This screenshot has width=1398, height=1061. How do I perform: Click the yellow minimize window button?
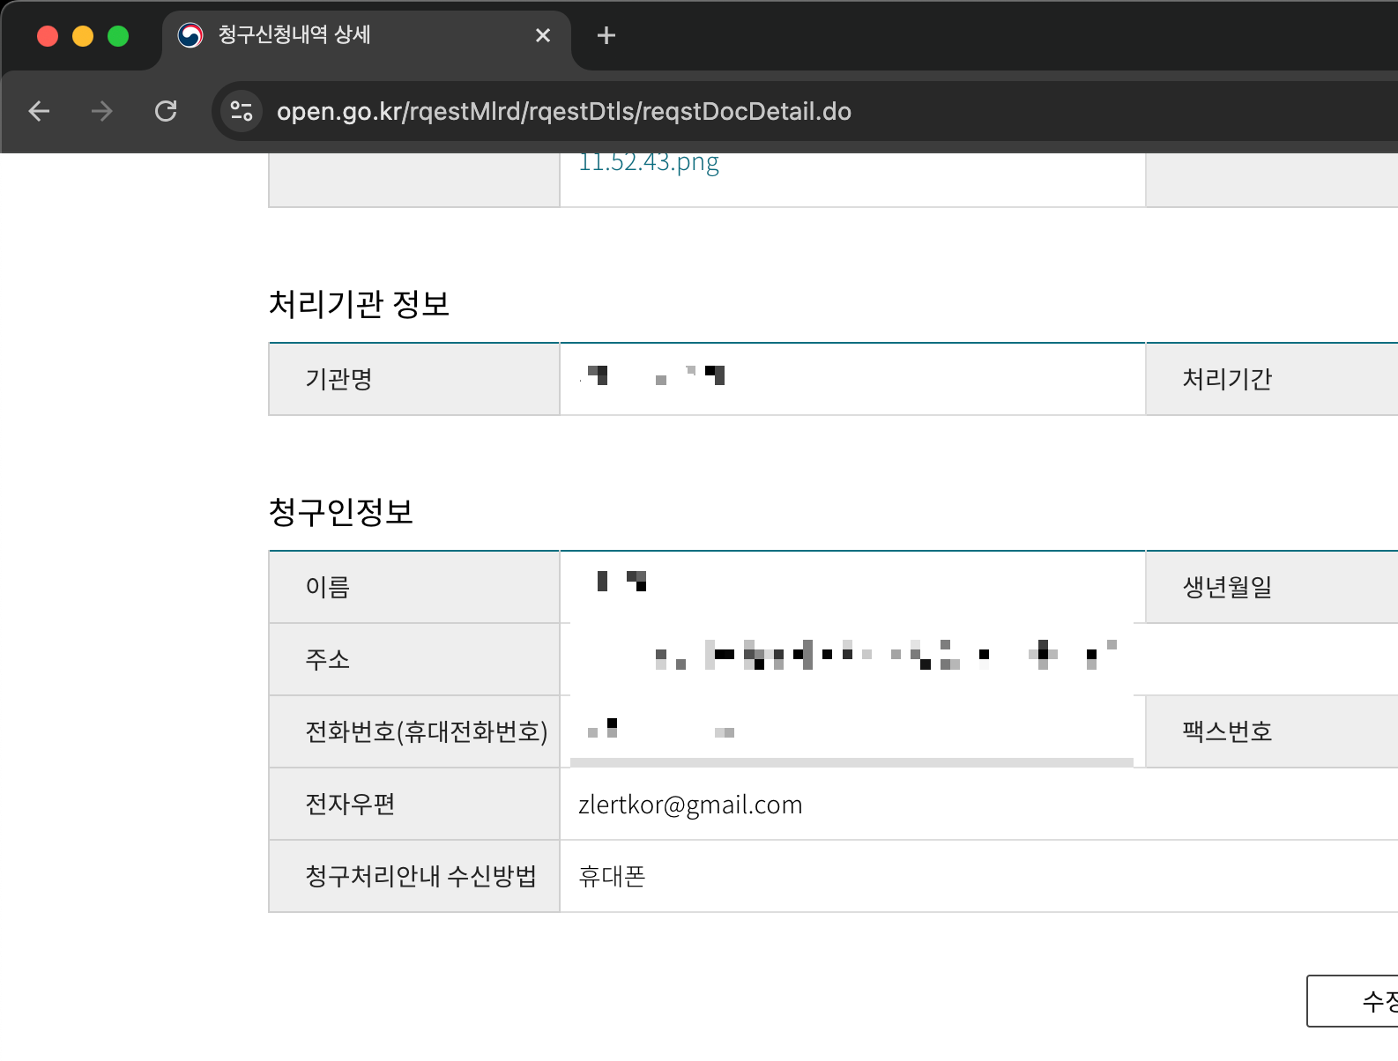pyautogui.click(x=83, y=35)
